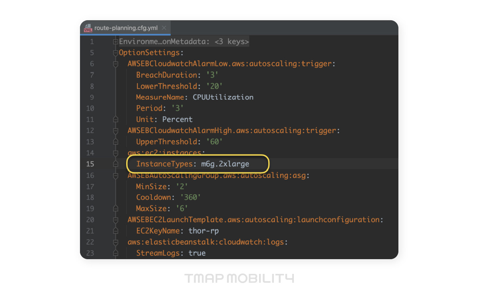Image resolution: width=478 pixels, height=291 pixels.
Task: Click the Cooldown value '360'
Action: (190, 197)
